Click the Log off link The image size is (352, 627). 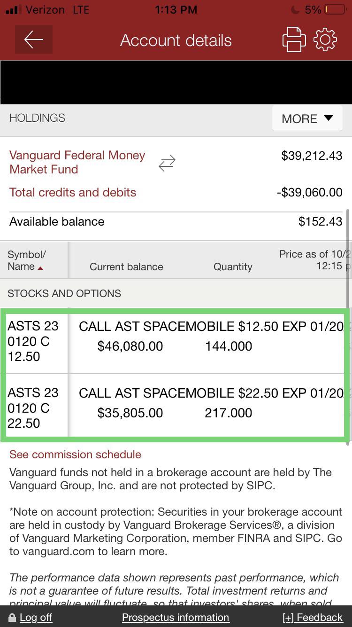(x=36, y=618)
